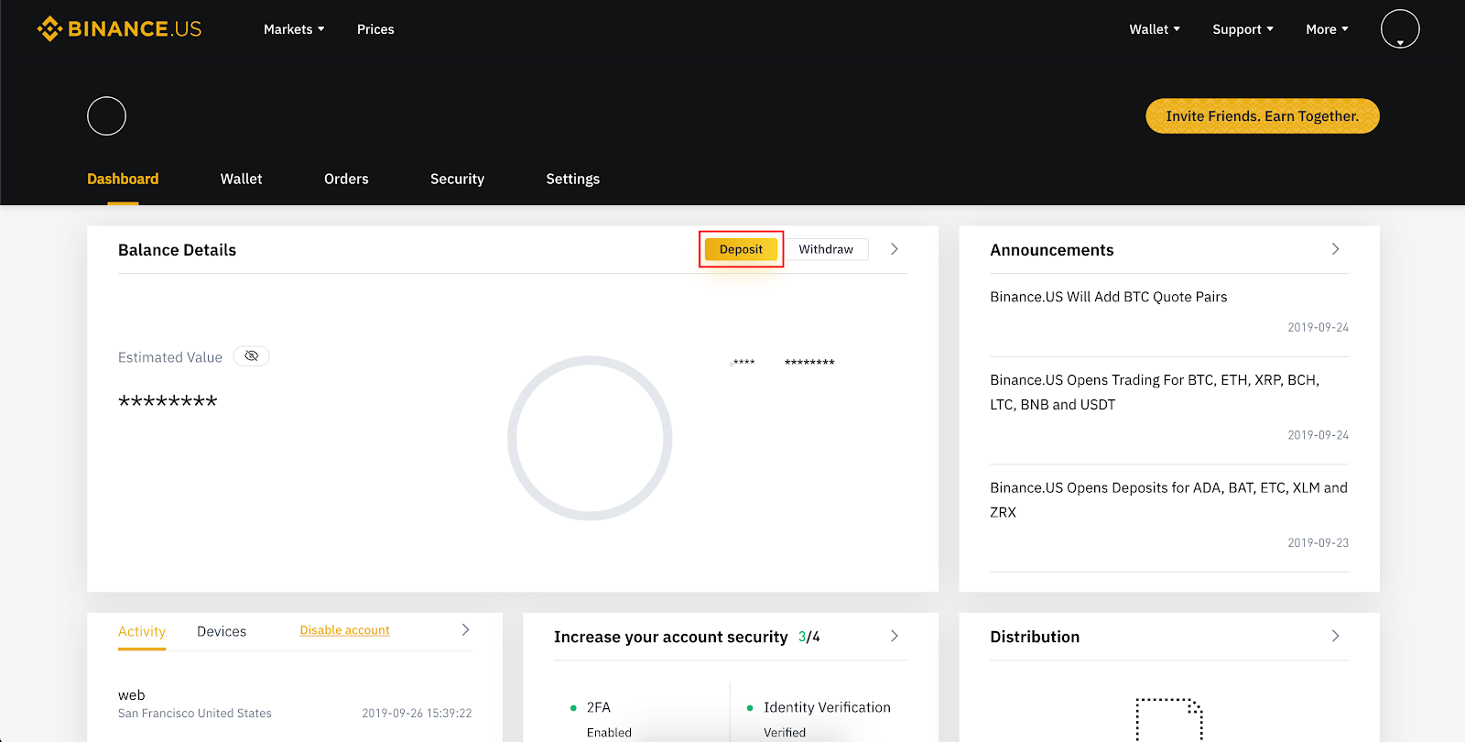Click Invite Friends. Earn Together. button

1263,116
